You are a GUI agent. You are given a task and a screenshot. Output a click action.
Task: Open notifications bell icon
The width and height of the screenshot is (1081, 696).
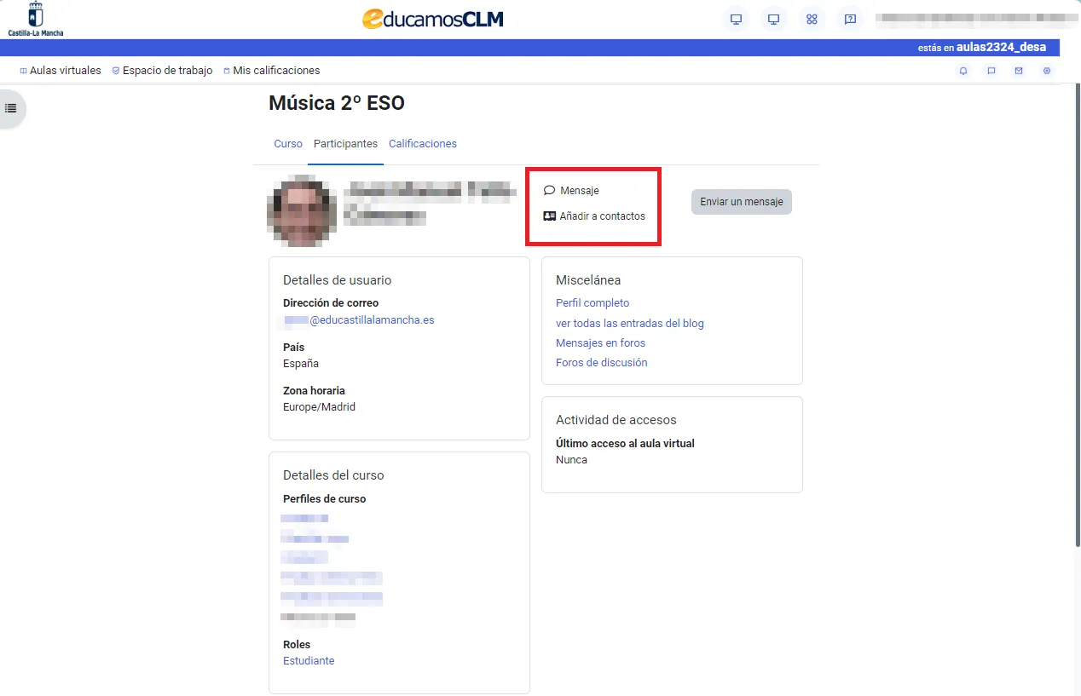963,71
